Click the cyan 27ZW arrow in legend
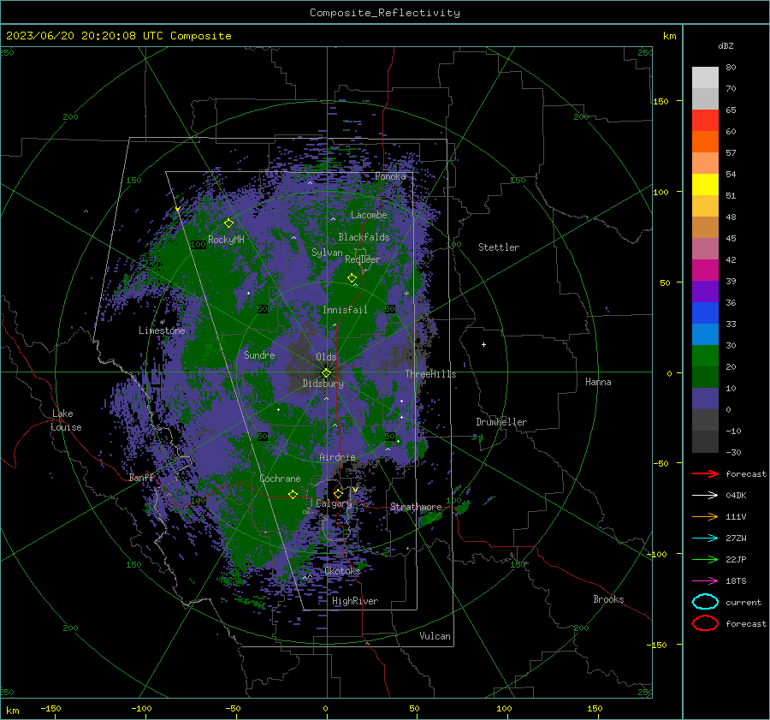Screen dimensions: 770x720 [x=705, y=539]
